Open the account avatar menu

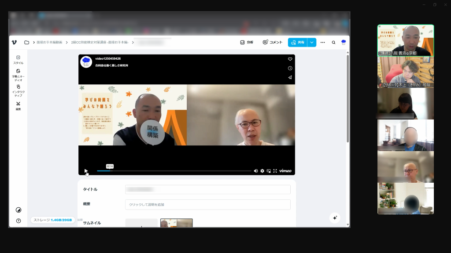(x=344, y=42)
